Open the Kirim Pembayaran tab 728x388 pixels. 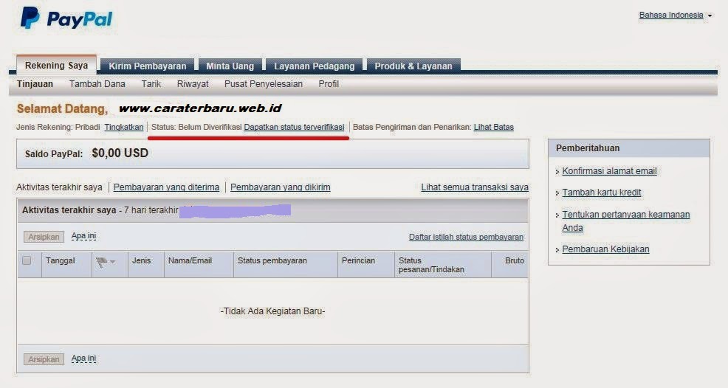coord(147,66)
